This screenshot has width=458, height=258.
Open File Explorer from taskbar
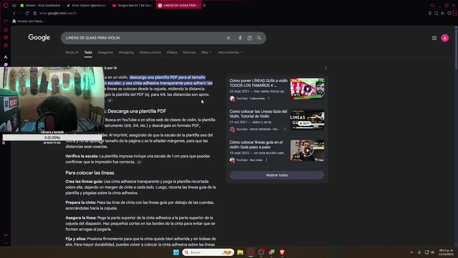click(x=240, y=252)
